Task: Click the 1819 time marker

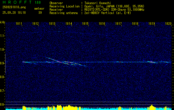Action: (x=152, y=23)
